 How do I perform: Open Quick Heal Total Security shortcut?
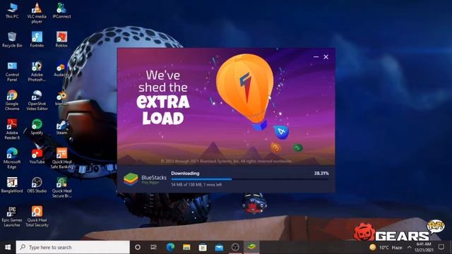[x=37, y=217]
